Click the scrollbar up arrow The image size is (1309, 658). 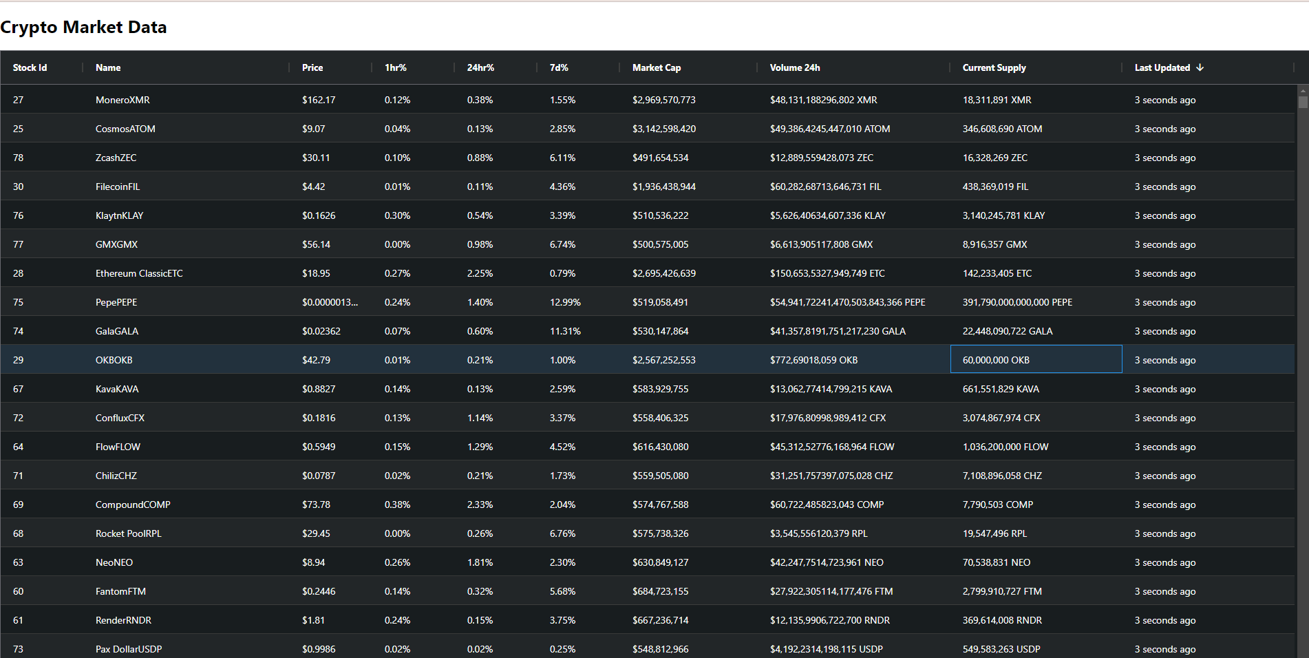pos(1302,90)
